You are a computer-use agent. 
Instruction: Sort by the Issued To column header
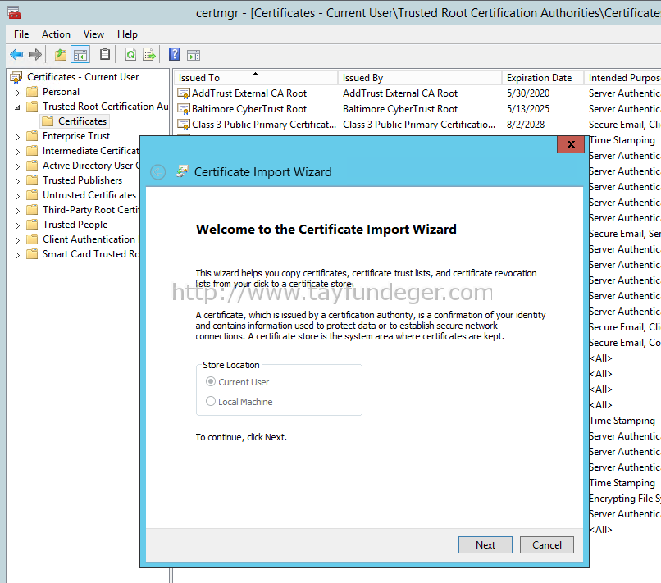[x=256, y=78]
